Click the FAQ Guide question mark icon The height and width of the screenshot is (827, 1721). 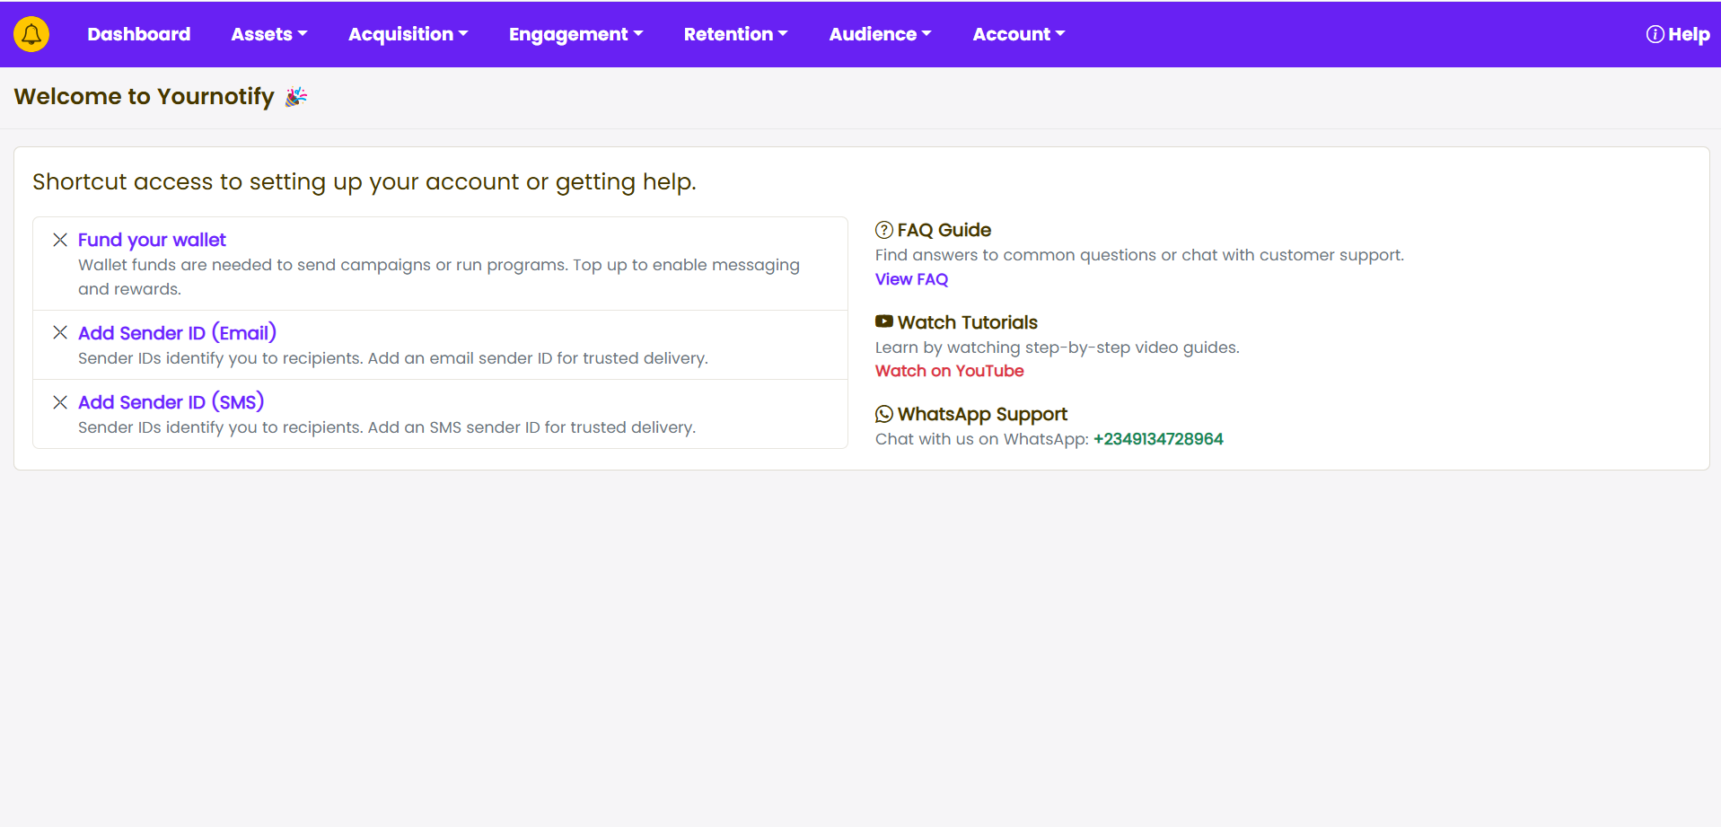[883, 230]
